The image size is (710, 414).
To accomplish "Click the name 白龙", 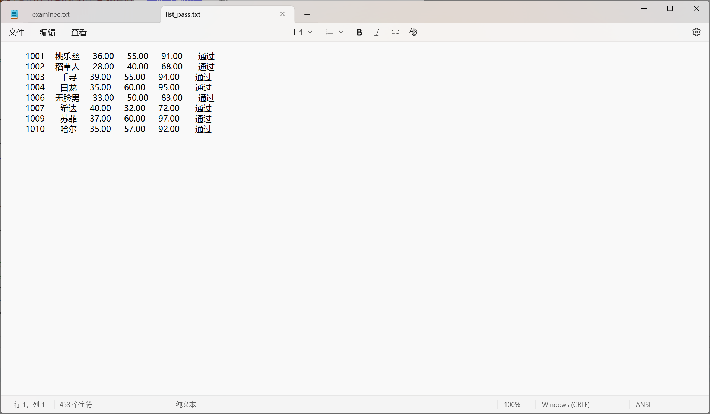I will (69, 88).
